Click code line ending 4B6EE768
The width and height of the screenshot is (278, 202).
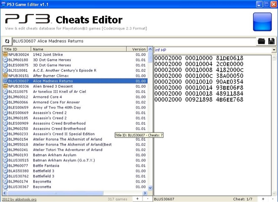coord(199,99)
